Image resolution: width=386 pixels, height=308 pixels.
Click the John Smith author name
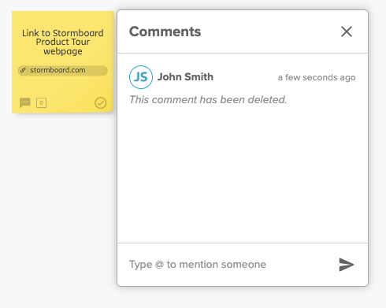[x=185, y=77]
